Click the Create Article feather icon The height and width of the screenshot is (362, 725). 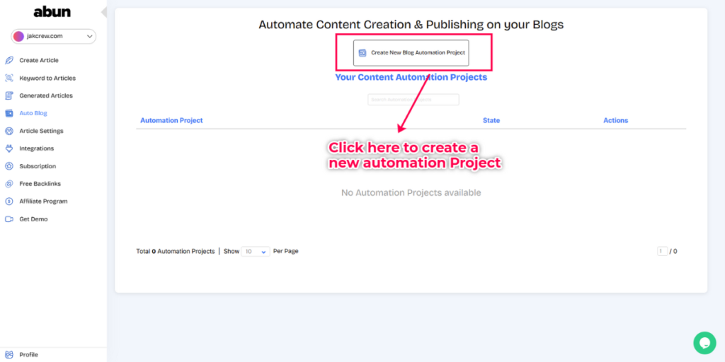click(8, 61)
